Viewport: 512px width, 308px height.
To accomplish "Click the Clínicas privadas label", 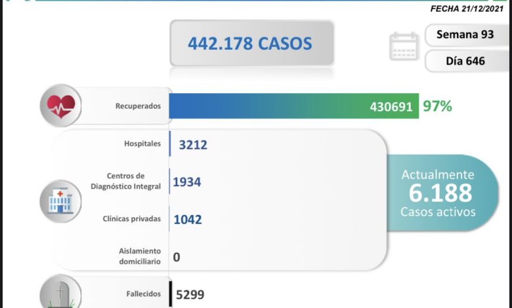I will (x=132, y=219).
